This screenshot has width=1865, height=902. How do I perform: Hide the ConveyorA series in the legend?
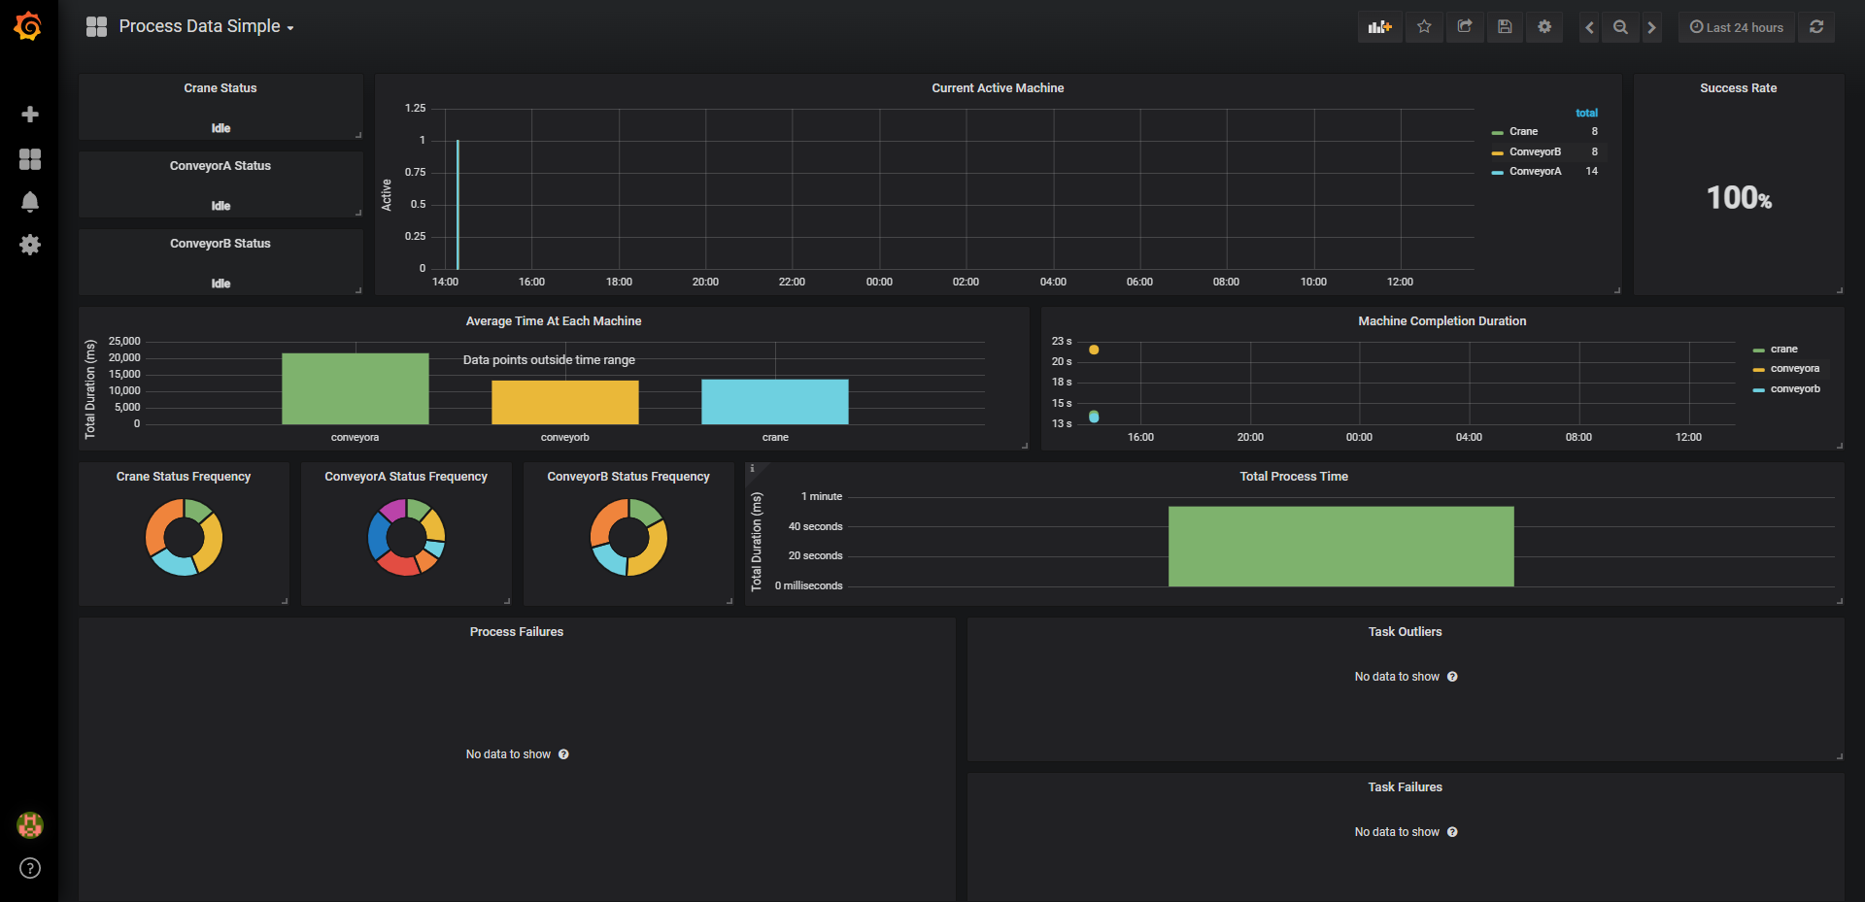pos(1535,171)
